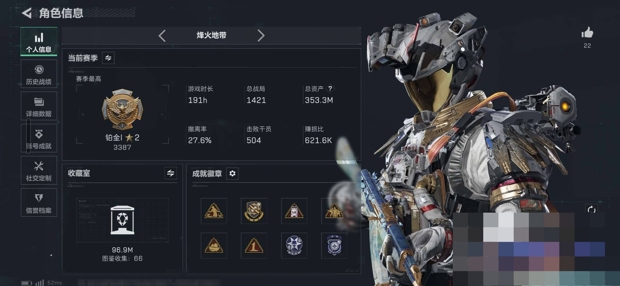This screenshot has height=286, width=620.
Task: Switch to previous mode with left chevron
Action: pos(162,35)
